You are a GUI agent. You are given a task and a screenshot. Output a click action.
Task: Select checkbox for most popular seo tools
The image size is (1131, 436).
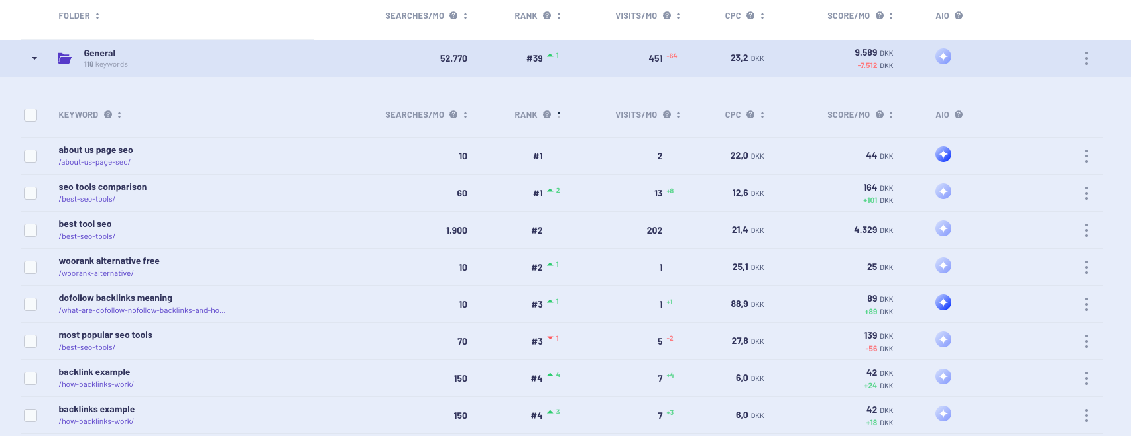pos(30,341)
